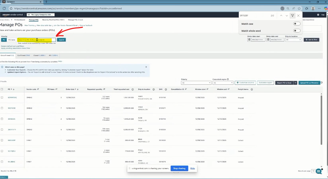Open the Cross-dock region dropdown
The height and width of the screenshot is (179, 328).
pos(223,83)
